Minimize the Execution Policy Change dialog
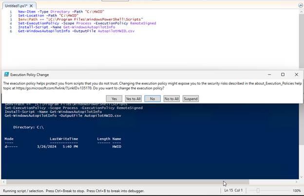The height and width of the screenshot is (196, 304). pyautogui.click(x=269, y=75)
